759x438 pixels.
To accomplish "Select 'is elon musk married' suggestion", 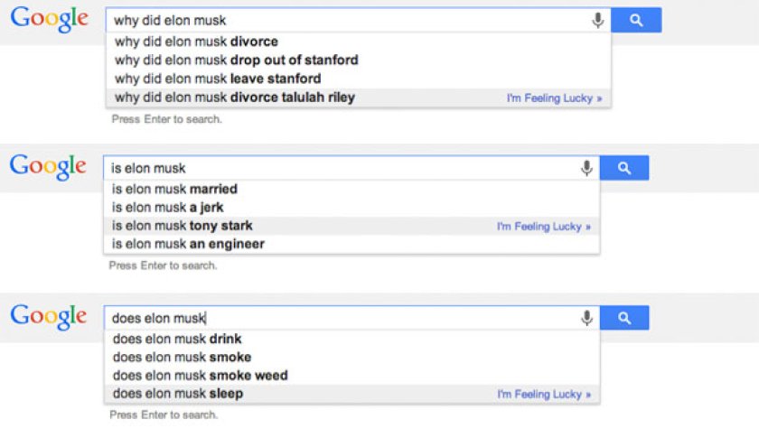I will [x=174, y=189].
